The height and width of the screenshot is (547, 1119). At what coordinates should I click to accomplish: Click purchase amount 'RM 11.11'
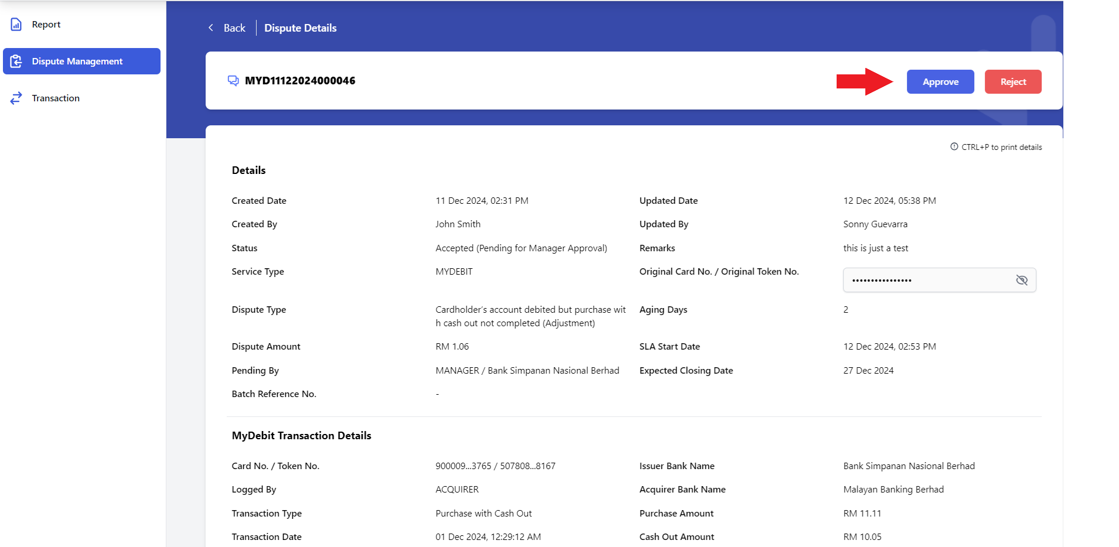coord(862,514)
